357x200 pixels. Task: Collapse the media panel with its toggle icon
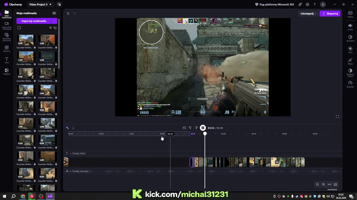[x=54, y=13]
